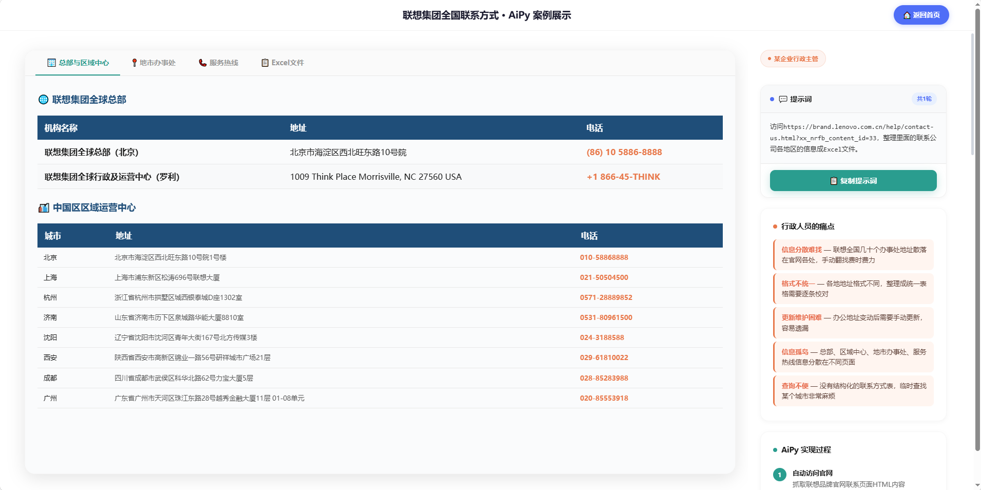
Task: Click address 北京市海淀区西北旺东路10号院
Action: (x=348, y=152)
